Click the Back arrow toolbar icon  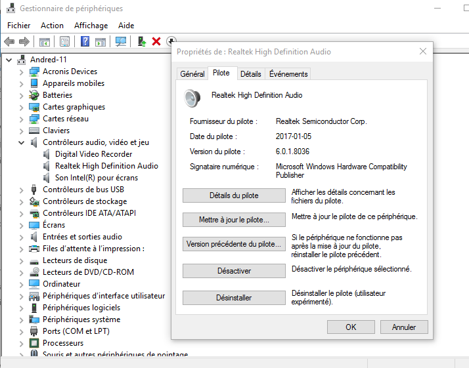click(x=10, y=41)
